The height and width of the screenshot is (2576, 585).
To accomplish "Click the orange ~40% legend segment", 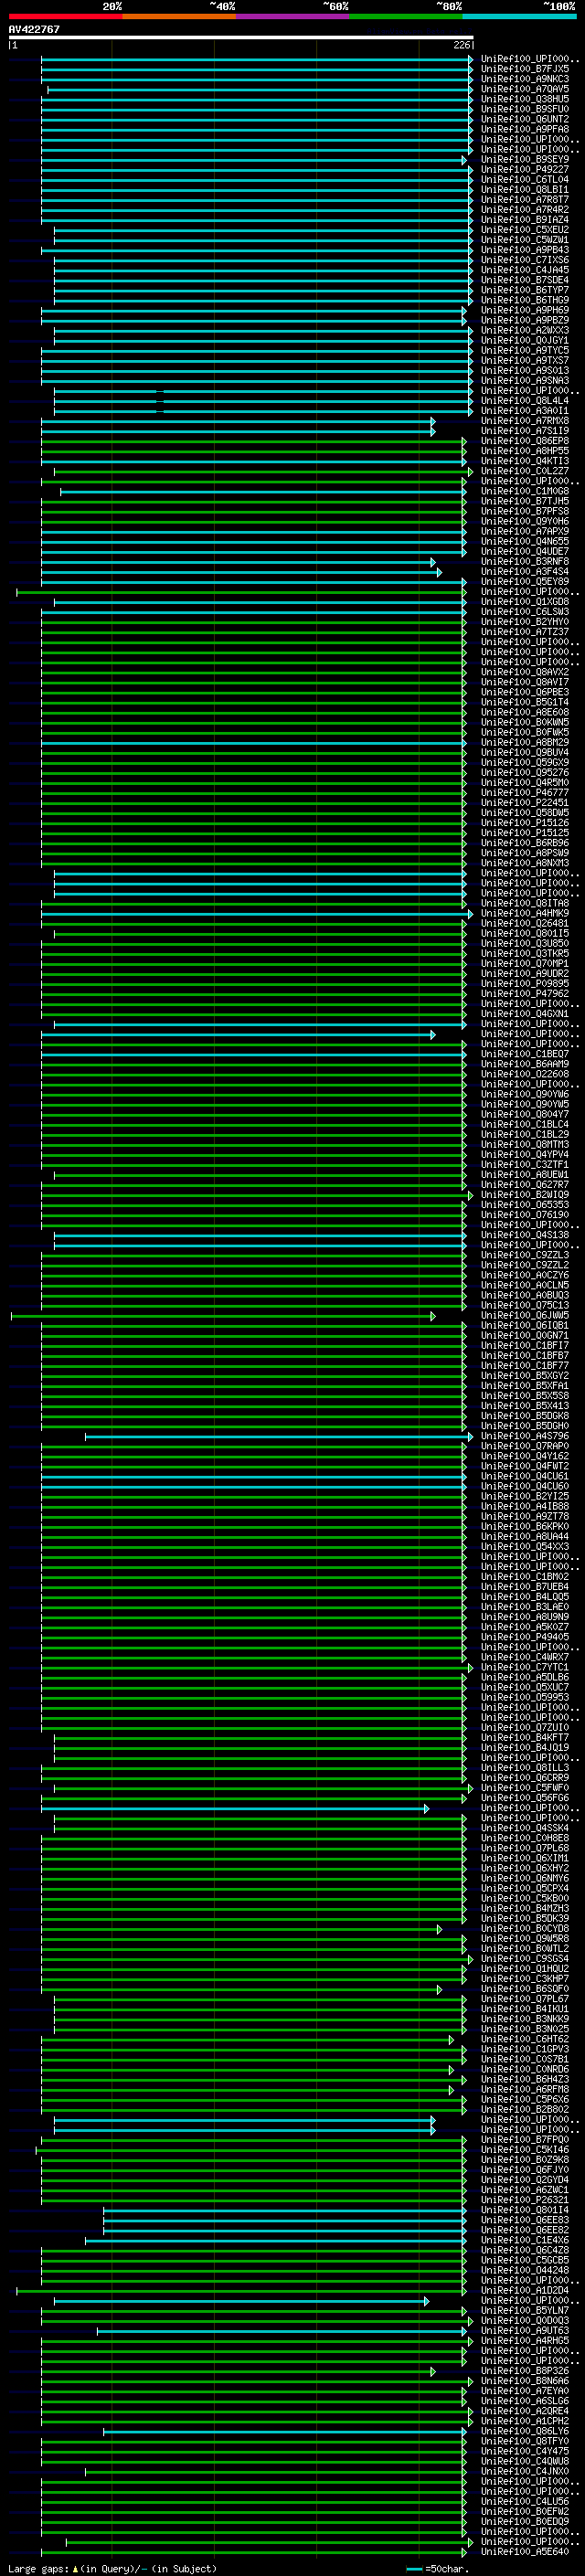I will click(179, 16).
